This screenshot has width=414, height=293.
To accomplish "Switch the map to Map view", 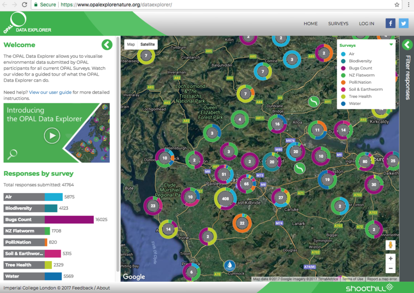I will pos(131,44).
